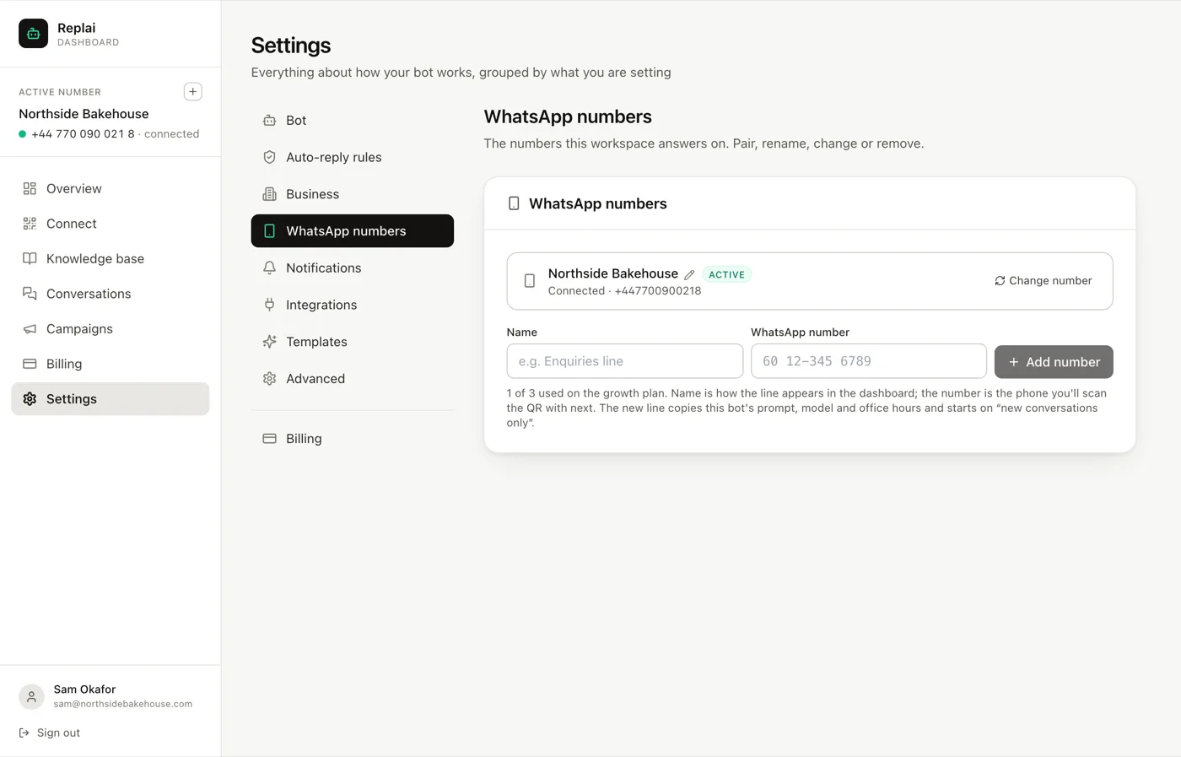
Task: Click the green connected status dot
Action: tap(23, 134)
